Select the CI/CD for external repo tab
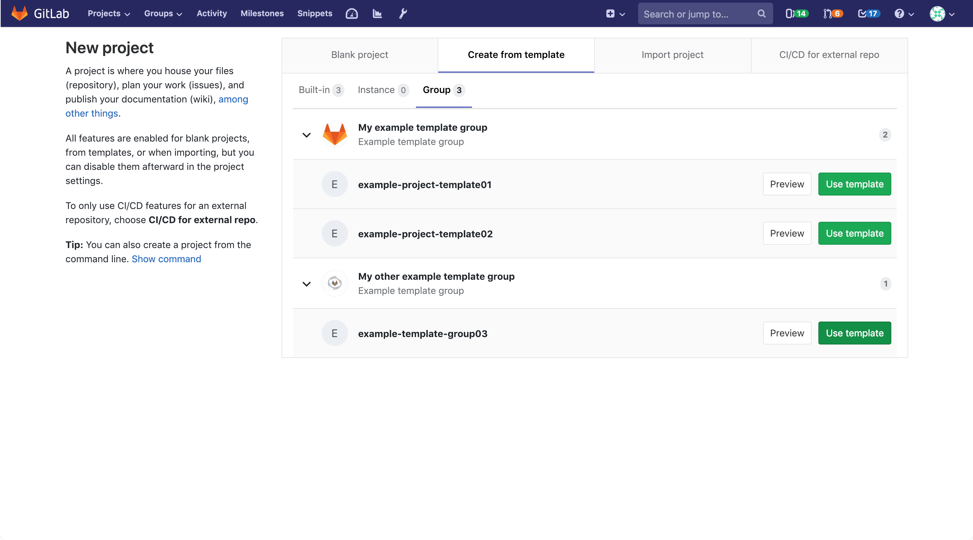Screen dimensions: 973x540 (x=829, y=55)
